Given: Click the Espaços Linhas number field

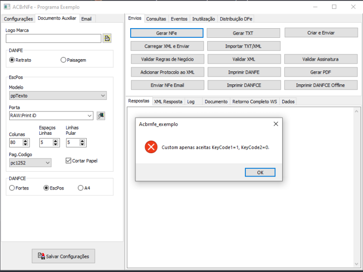Looking at the screenshot, I should click(x=46, y=143).
